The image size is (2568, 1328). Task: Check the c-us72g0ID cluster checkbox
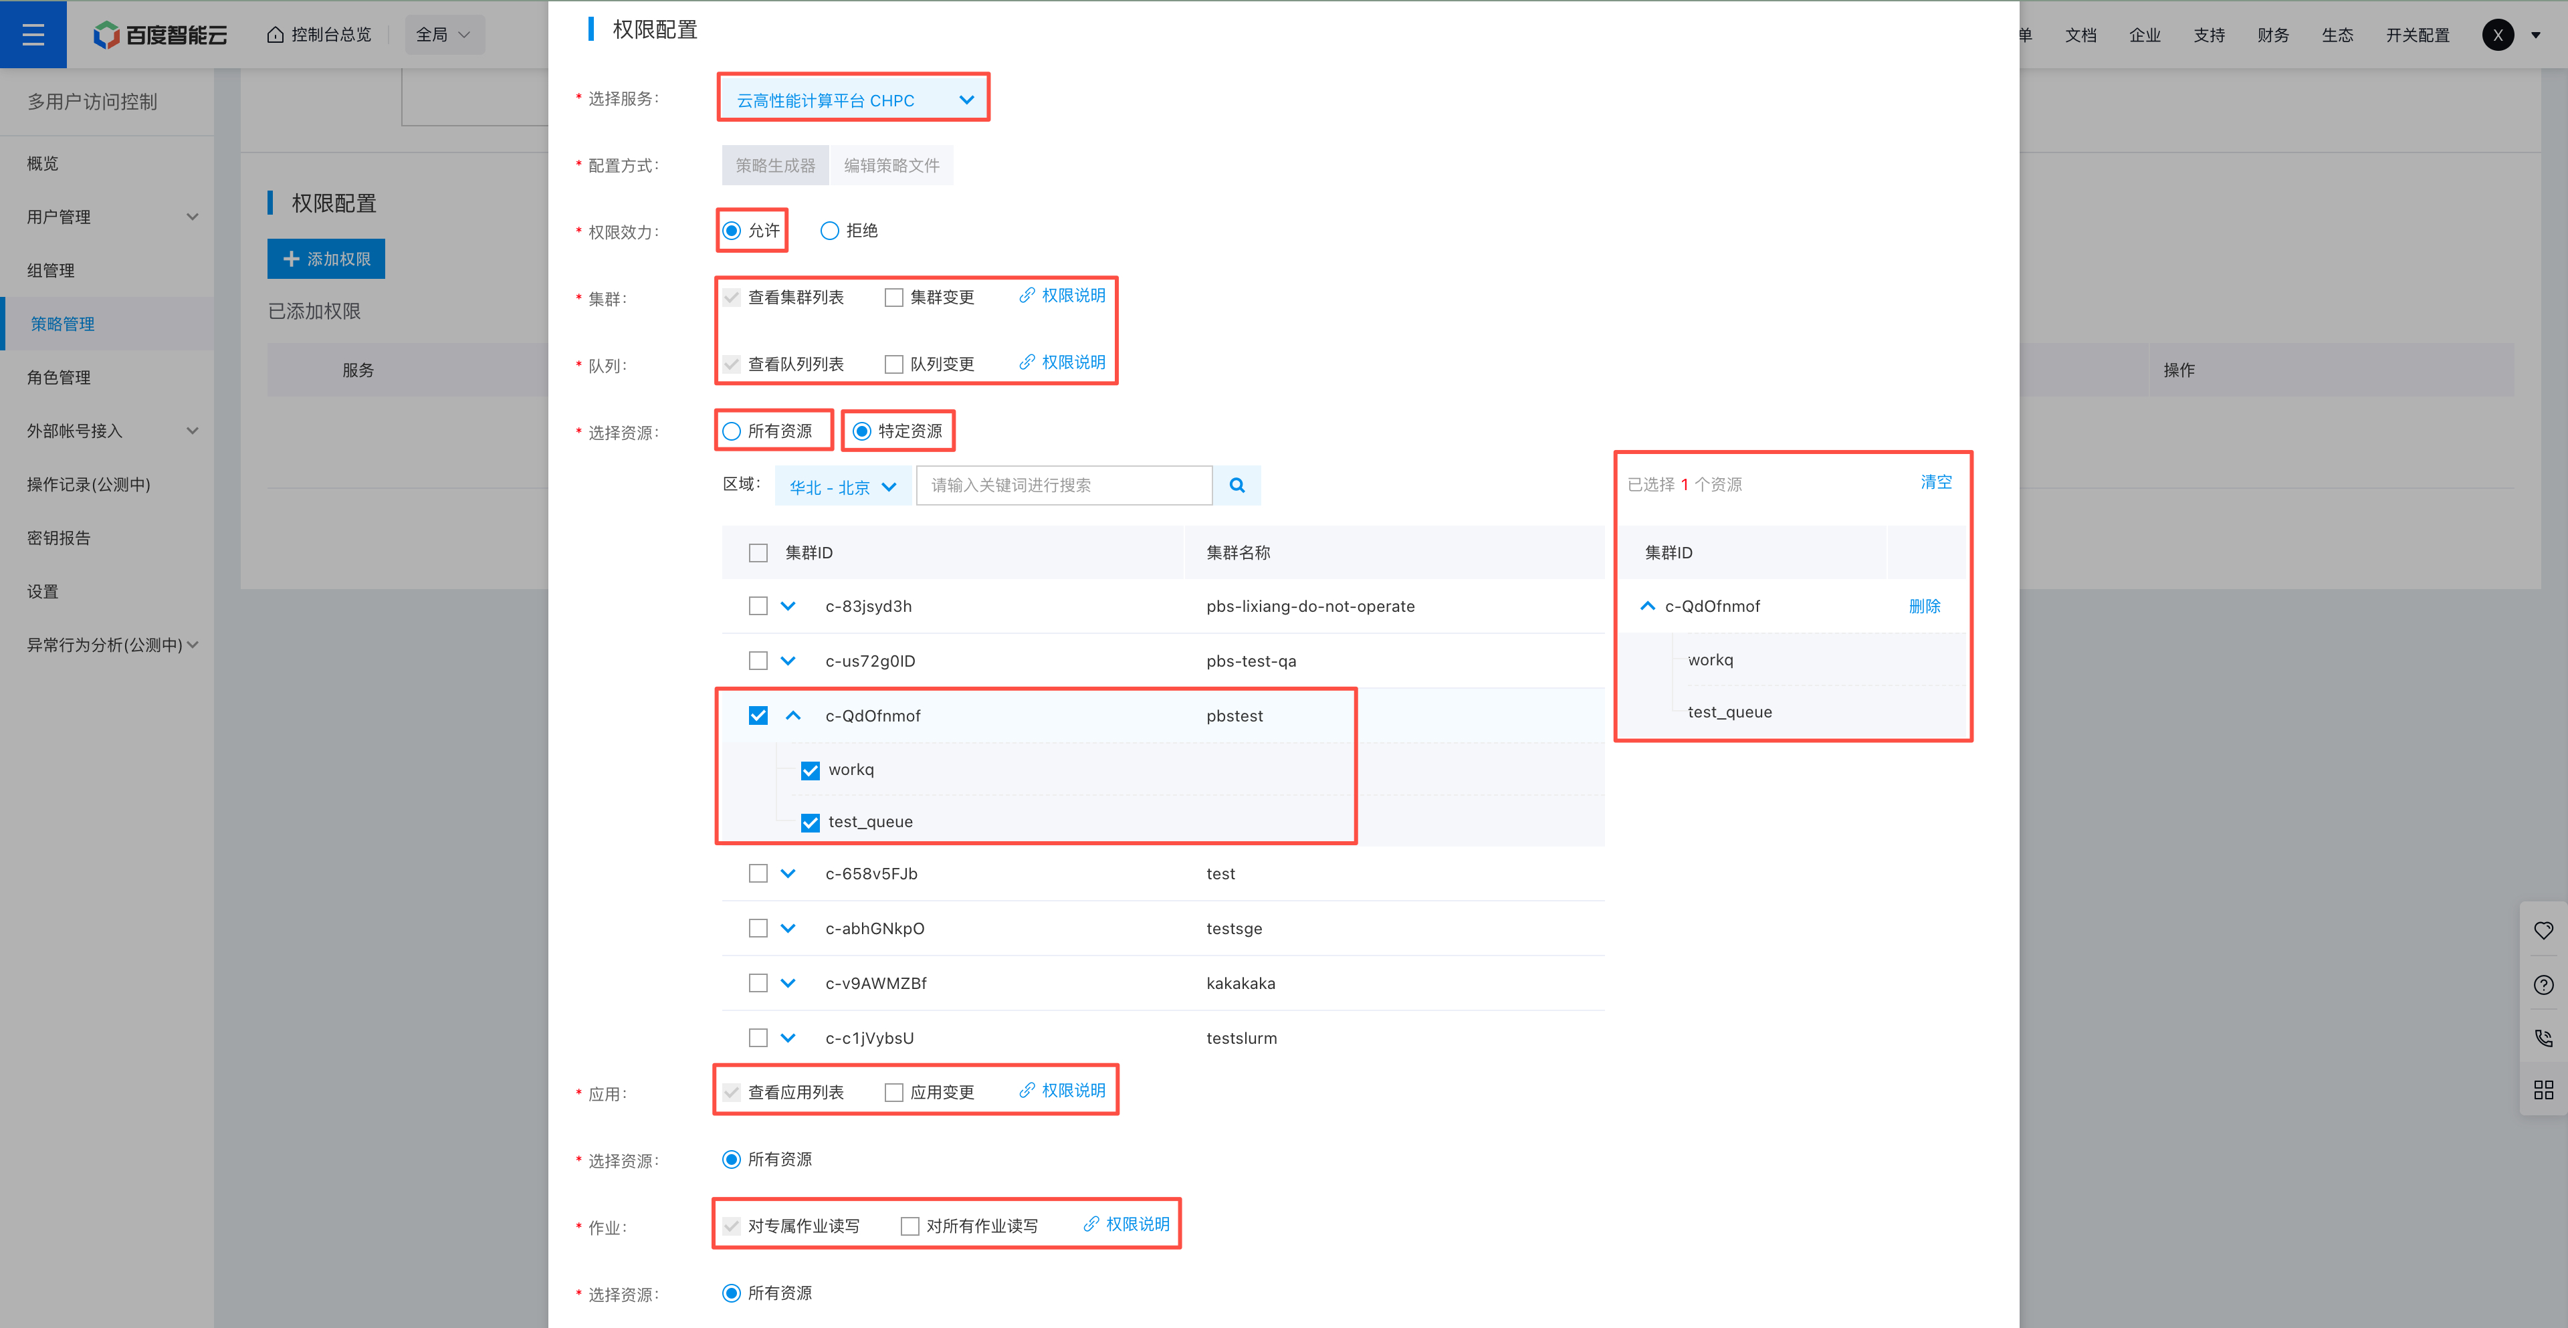coord(758,661)
